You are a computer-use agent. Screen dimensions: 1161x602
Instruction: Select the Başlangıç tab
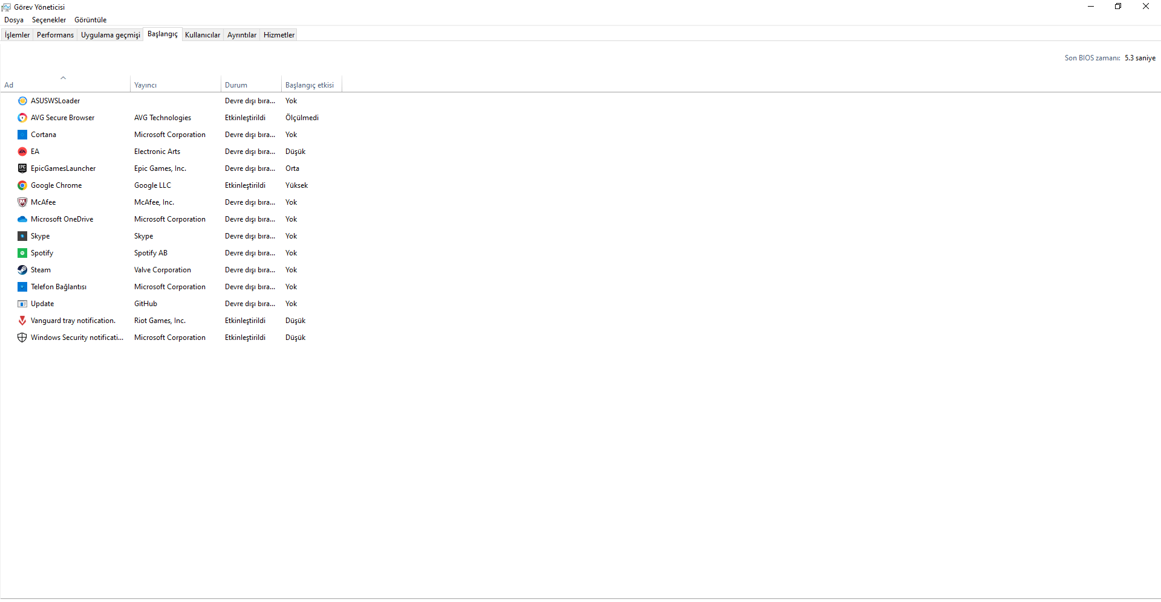(163, 34)
